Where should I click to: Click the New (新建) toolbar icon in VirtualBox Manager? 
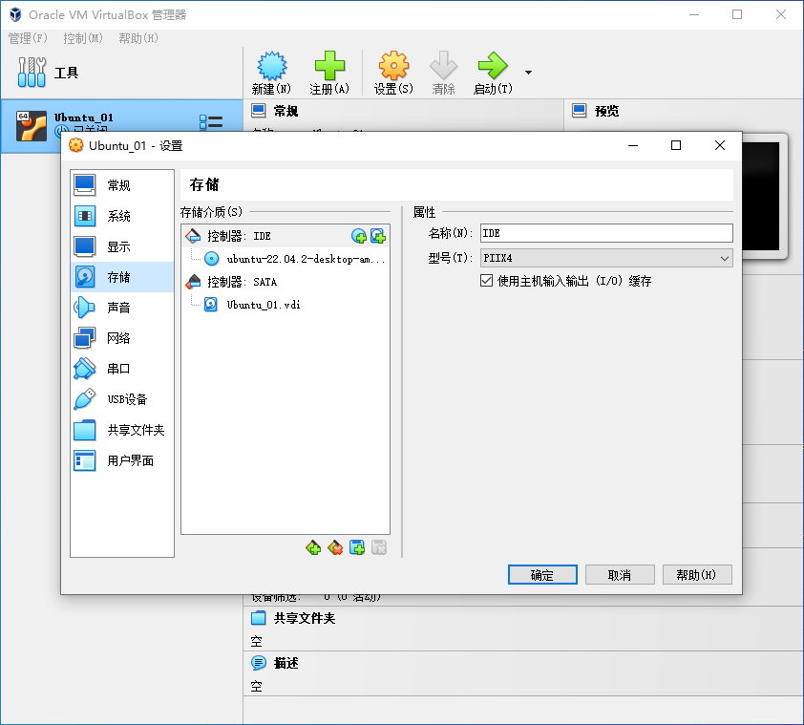pyautogui.click(x=271, y=73)
